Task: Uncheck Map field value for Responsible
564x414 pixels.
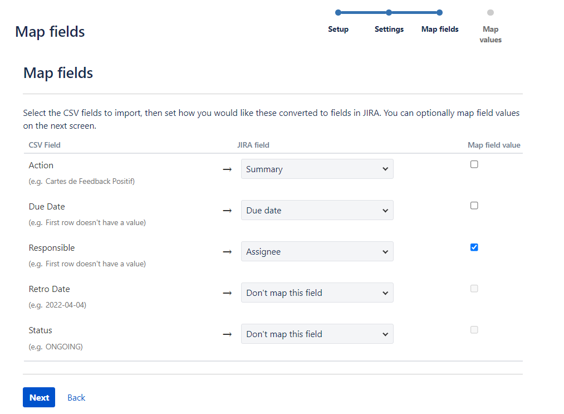Action: [x=474, y=247]
